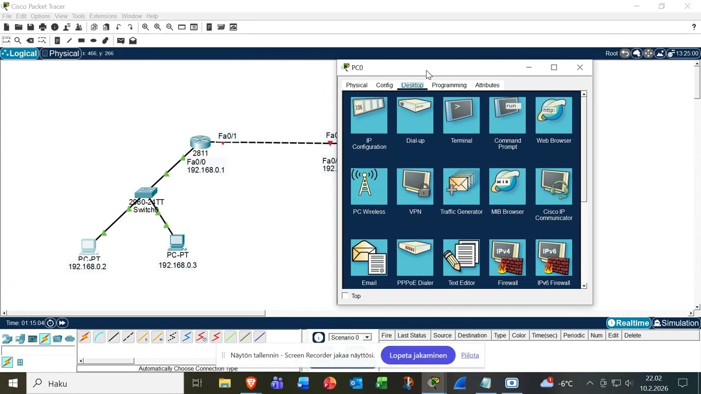This screenshot has height=394, width=701.
Task: Click the Save toolbar icon
Action: point(31,27)
